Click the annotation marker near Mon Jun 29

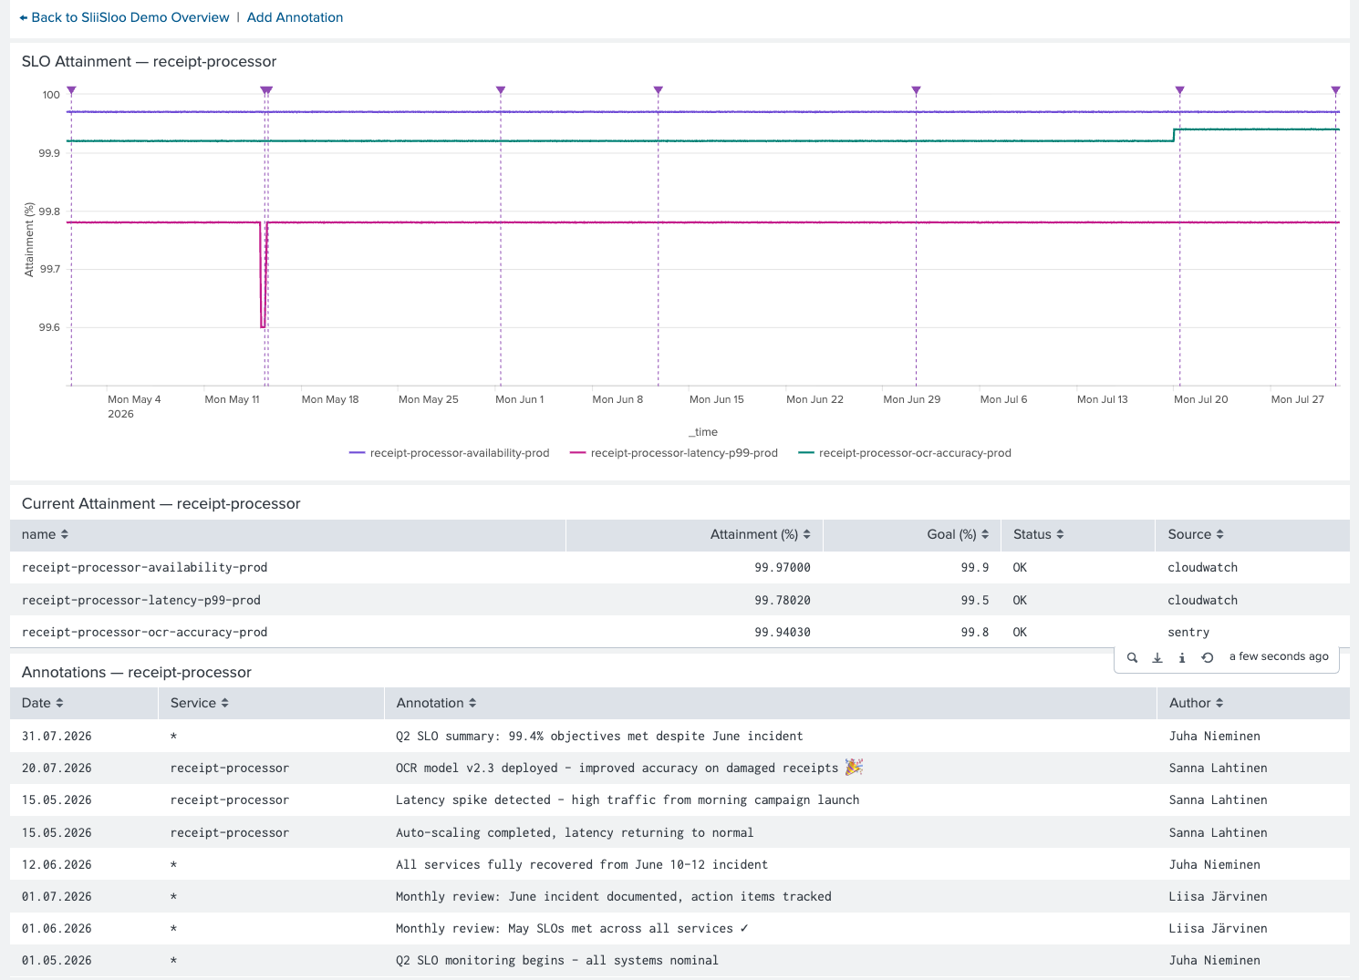coord(917,90)
